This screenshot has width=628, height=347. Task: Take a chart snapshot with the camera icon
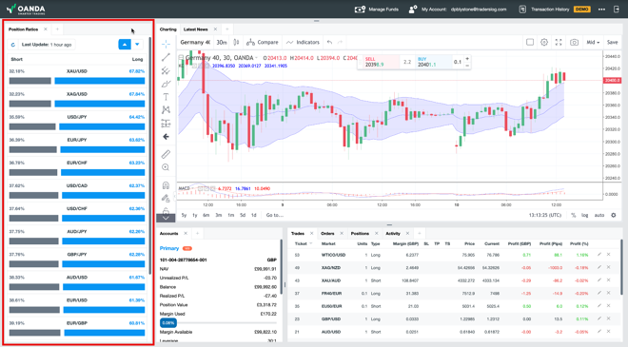tap(574, 42)
